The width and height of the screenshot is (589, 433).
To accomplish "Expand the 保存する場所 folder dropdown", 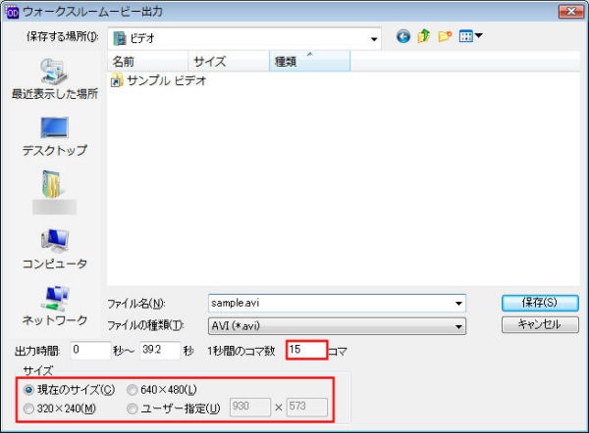I will [374, 38].
